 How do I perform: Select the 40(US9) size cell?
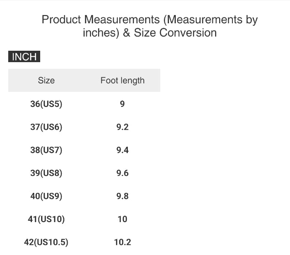[x=46, y=196]
